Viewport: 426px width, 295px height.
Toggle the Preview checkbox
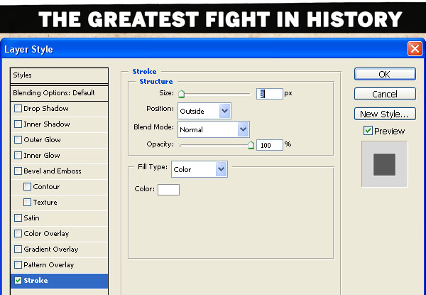click(368, 131)
